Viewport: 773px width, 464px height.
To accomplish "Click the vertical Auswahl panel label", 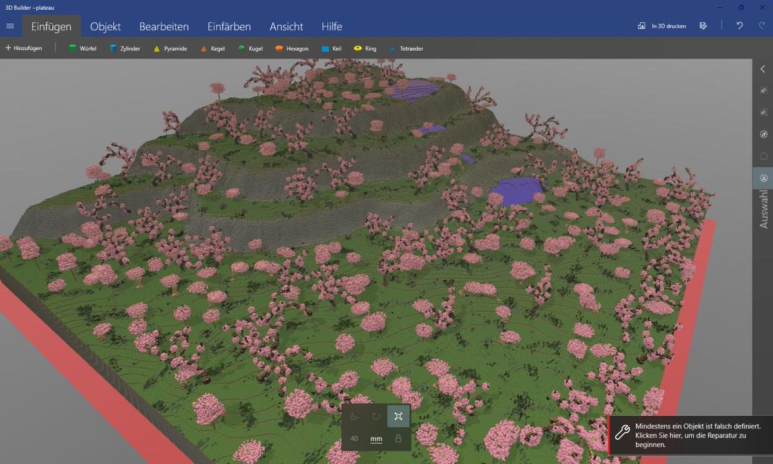I will click(x=764, y=210).
